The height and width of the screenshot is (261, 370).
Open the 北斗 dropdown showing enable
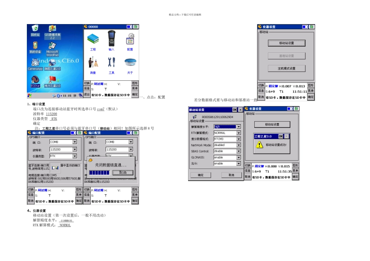pos(239,164)
